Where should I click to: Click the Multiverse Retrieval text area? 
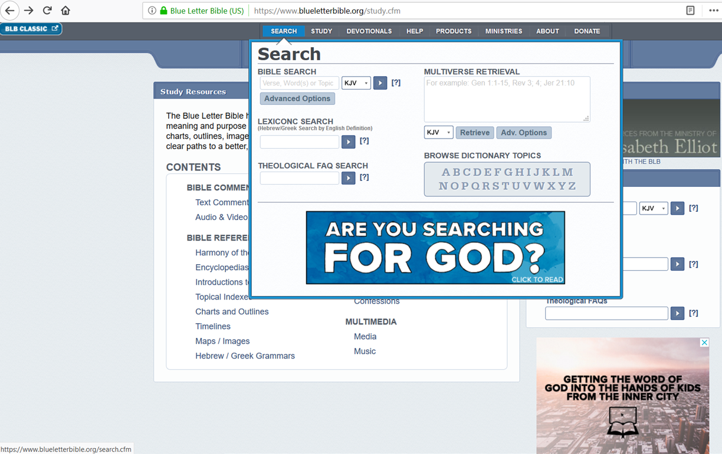(x=507, y=99)
